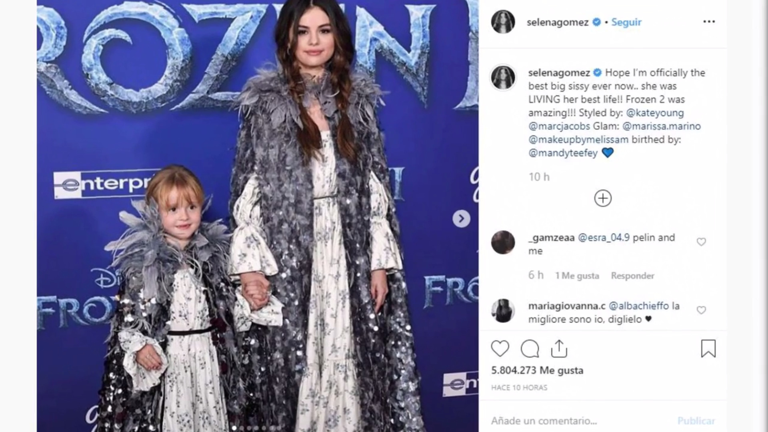Open the three-dot options menu

pyautogui.click(x=709, y=22)
